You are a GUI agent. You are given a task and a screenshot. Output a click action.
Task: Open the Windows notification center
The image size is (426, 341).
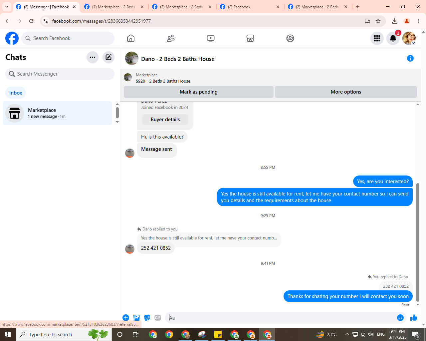pyautogui.click(x=416, y=334)
